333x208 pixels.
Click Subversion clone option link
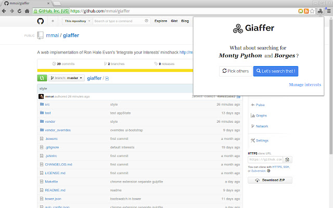tap(259, 171)
